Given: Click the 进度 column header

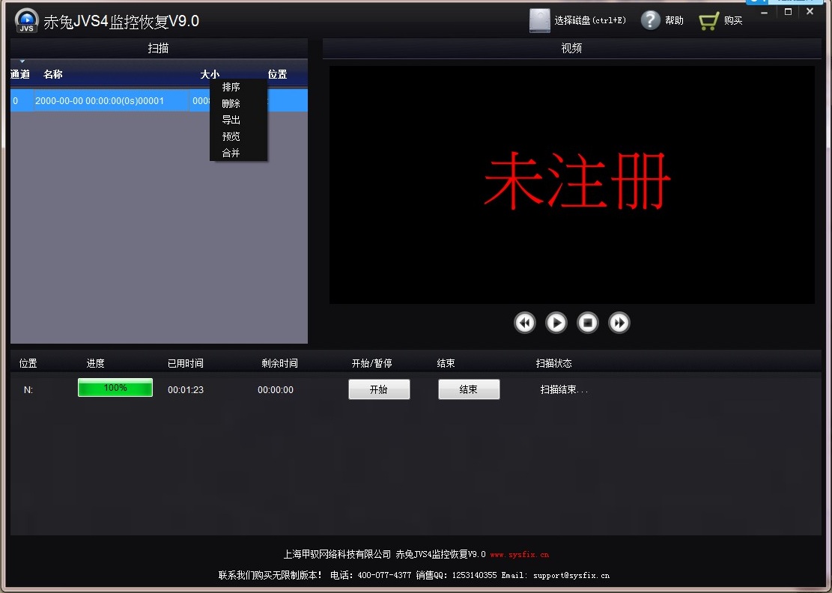Looking at the screenshot, I should coord(96,363).
